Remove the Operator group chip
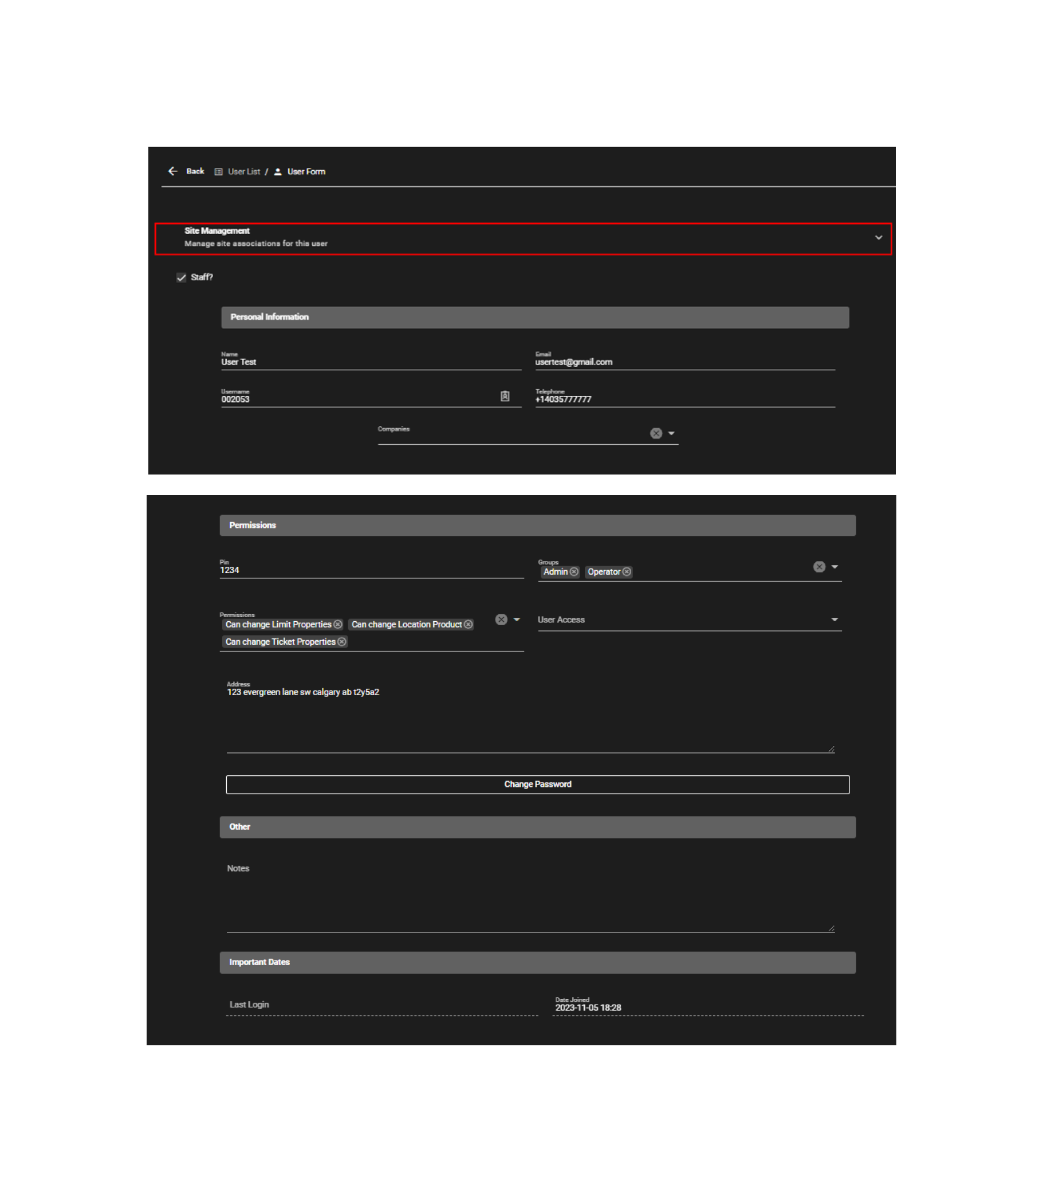This screenshot has height=1192, width=1043. (x=627, y=572)
